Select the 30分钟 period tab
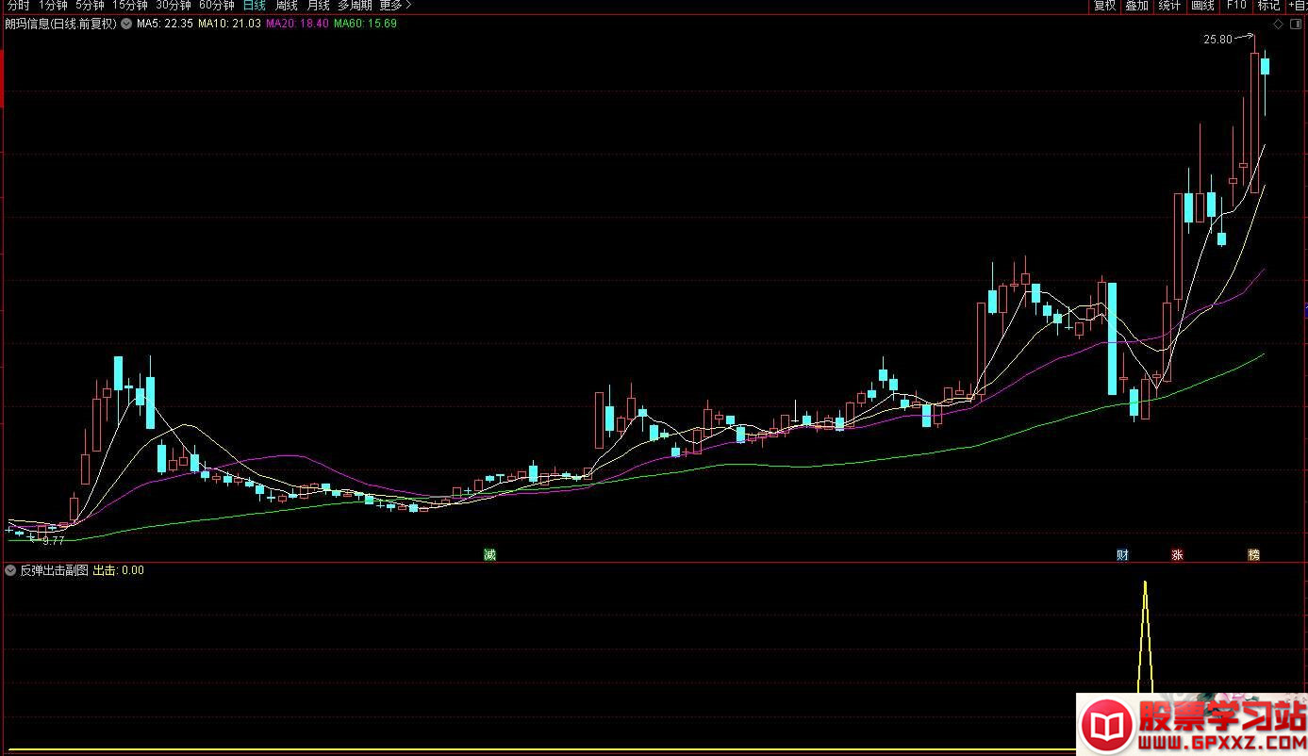The width and height of the screenshot is (1308, 756). 174,6
